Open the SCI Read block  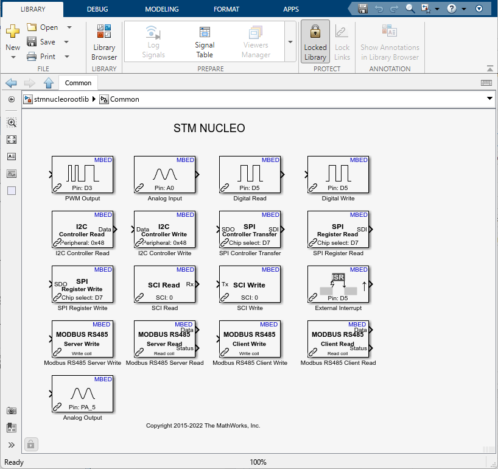164,284
